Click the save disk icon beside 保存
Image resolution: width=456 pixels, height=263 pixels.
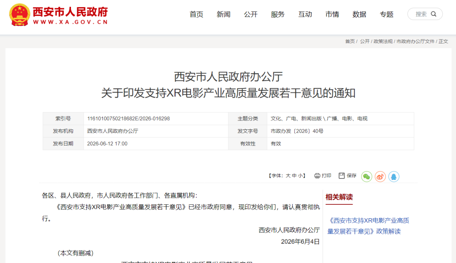(342, 176)
